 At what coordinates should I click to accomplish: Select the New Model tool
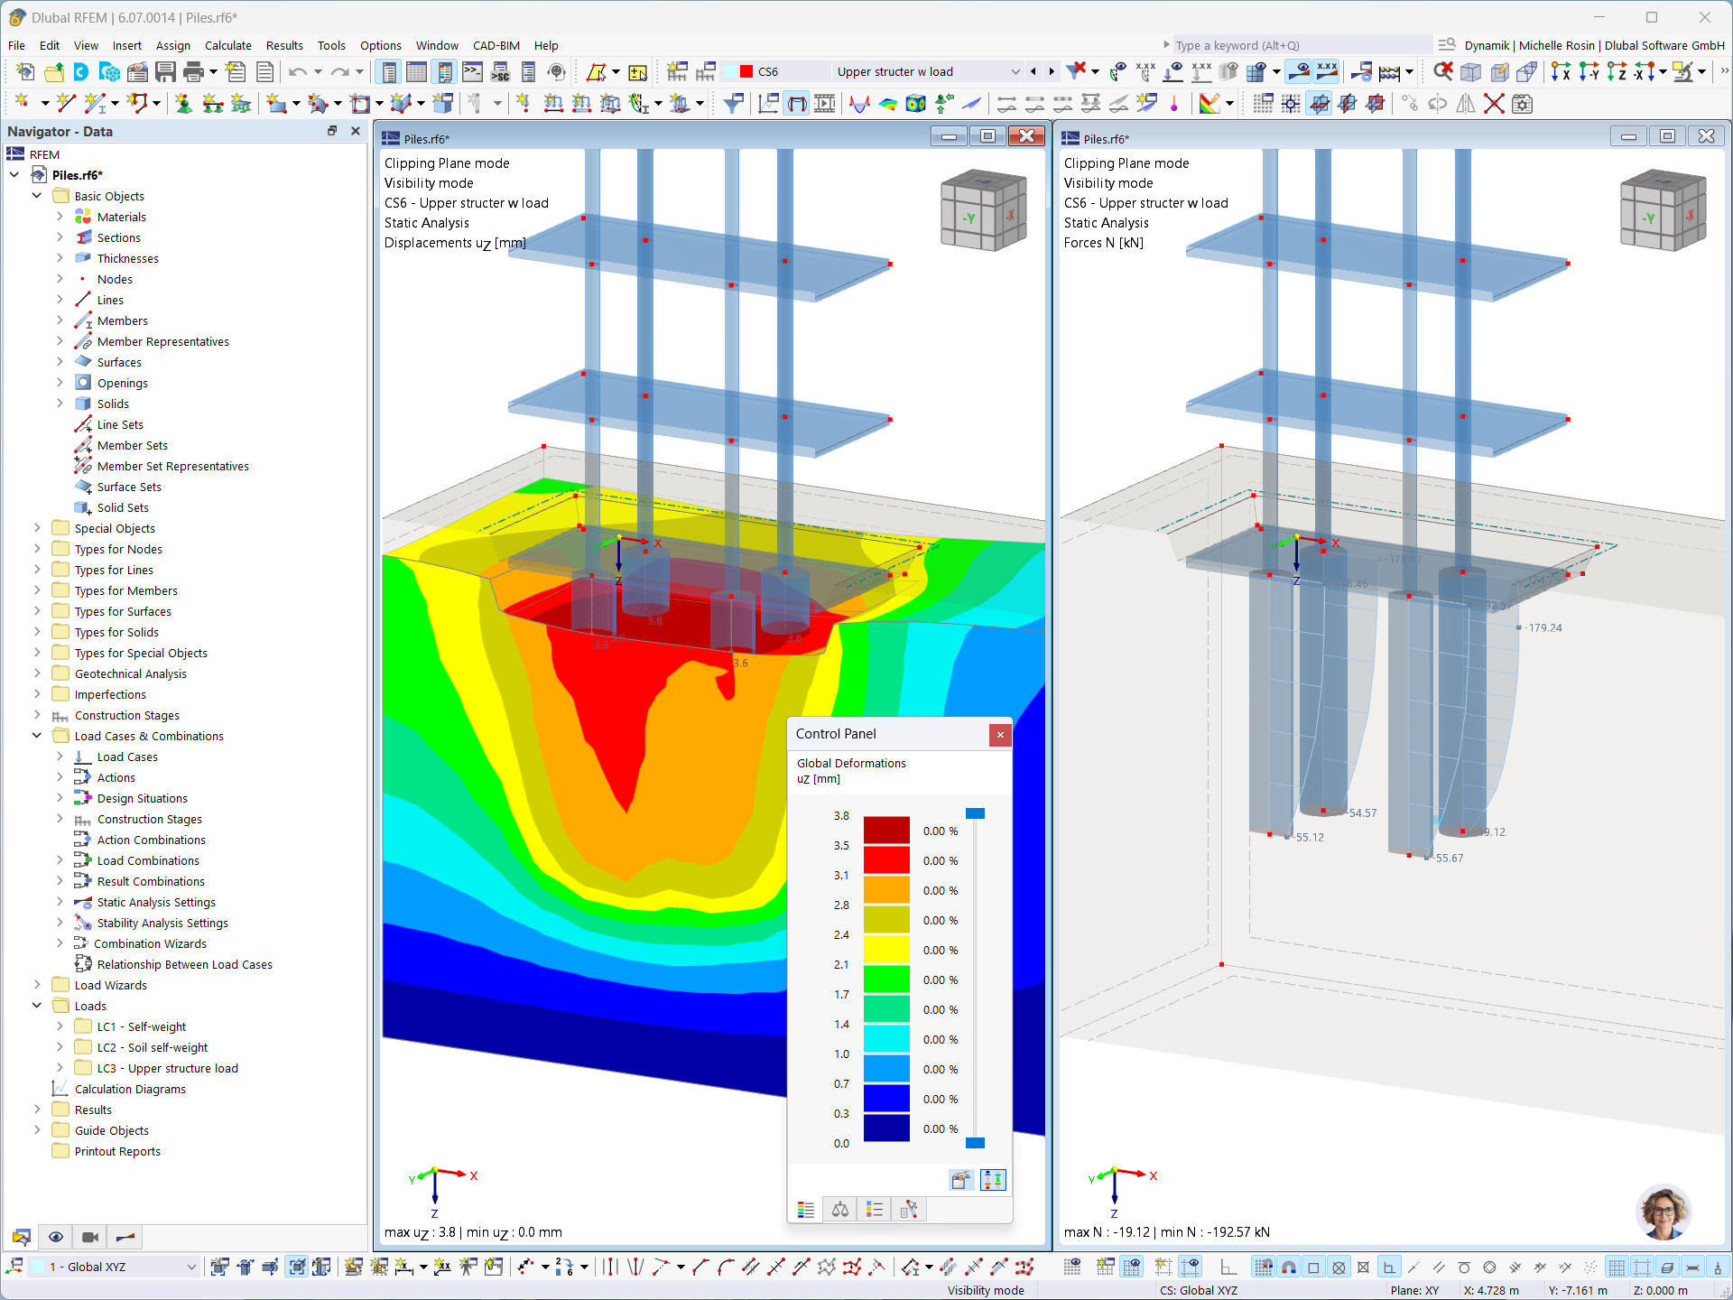point(24,72)
